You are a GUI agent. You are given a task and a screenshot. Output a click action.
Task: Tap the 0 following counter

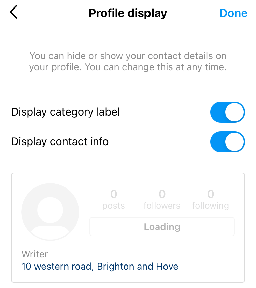pyautogui.click(x=211, y=200)
